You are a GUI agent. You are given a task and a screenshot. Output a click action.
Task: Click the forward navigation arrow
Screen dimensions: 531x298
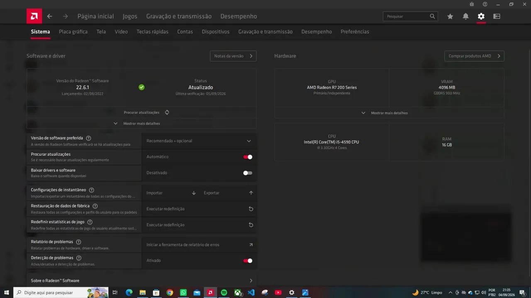[65, 16]
